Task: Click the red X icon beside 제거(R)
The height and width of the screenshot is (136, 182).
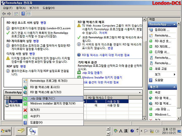Action: pos(25,110)
